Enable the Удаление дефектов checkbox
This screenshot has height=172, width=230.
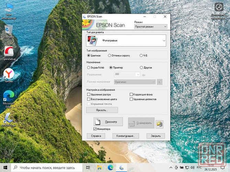131,99
